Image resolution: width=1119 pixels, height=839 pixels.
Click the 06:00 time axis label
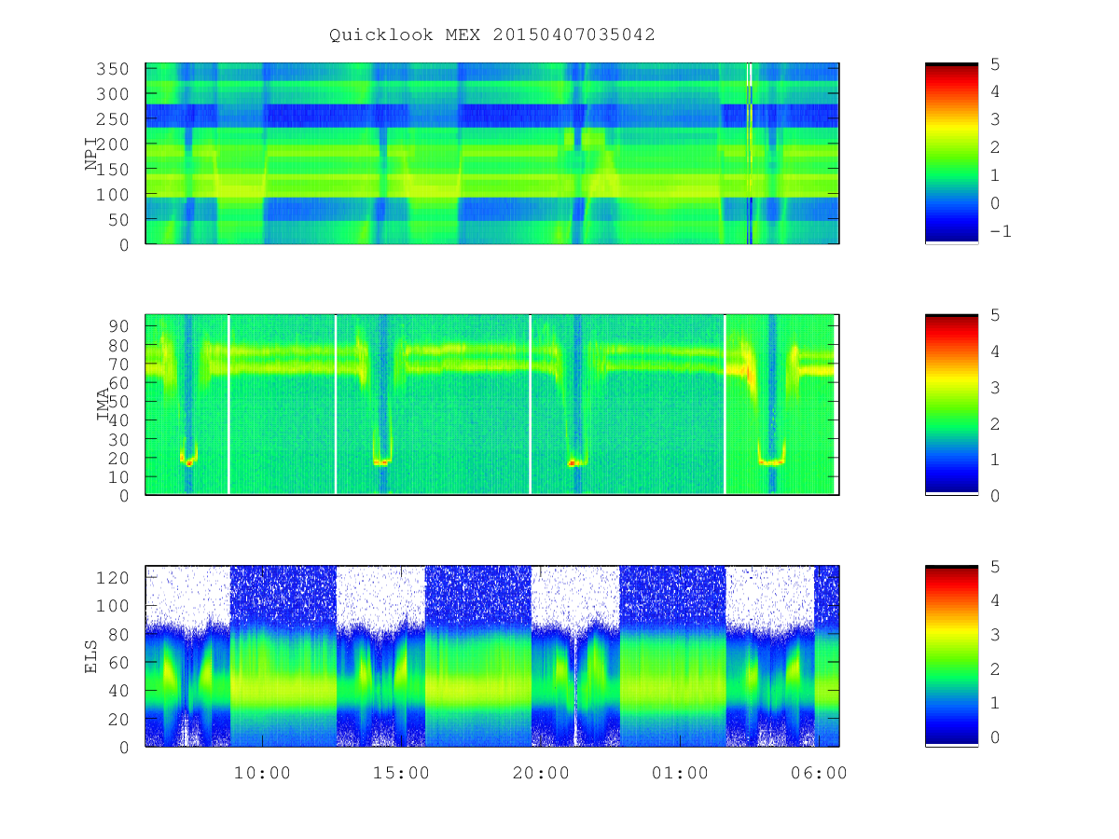(x=819, y=773)
